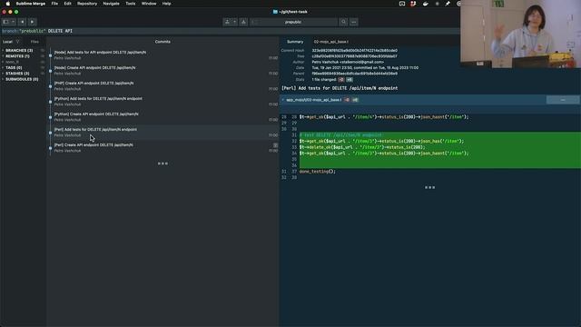Screen dimensions: 581x327
Task: Click the Docker whale icon in menu bar
Action: (x=426, y=4)
